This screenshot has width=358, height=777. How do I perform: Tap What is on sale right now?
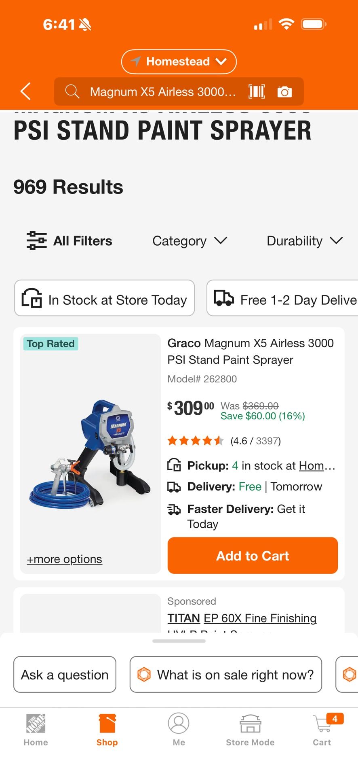(225, 674)
